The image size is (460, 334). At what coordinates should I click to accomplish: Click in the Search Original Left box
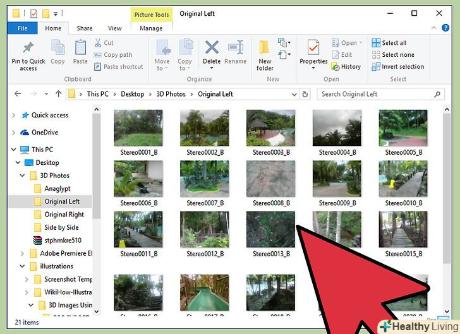(373, 94)
